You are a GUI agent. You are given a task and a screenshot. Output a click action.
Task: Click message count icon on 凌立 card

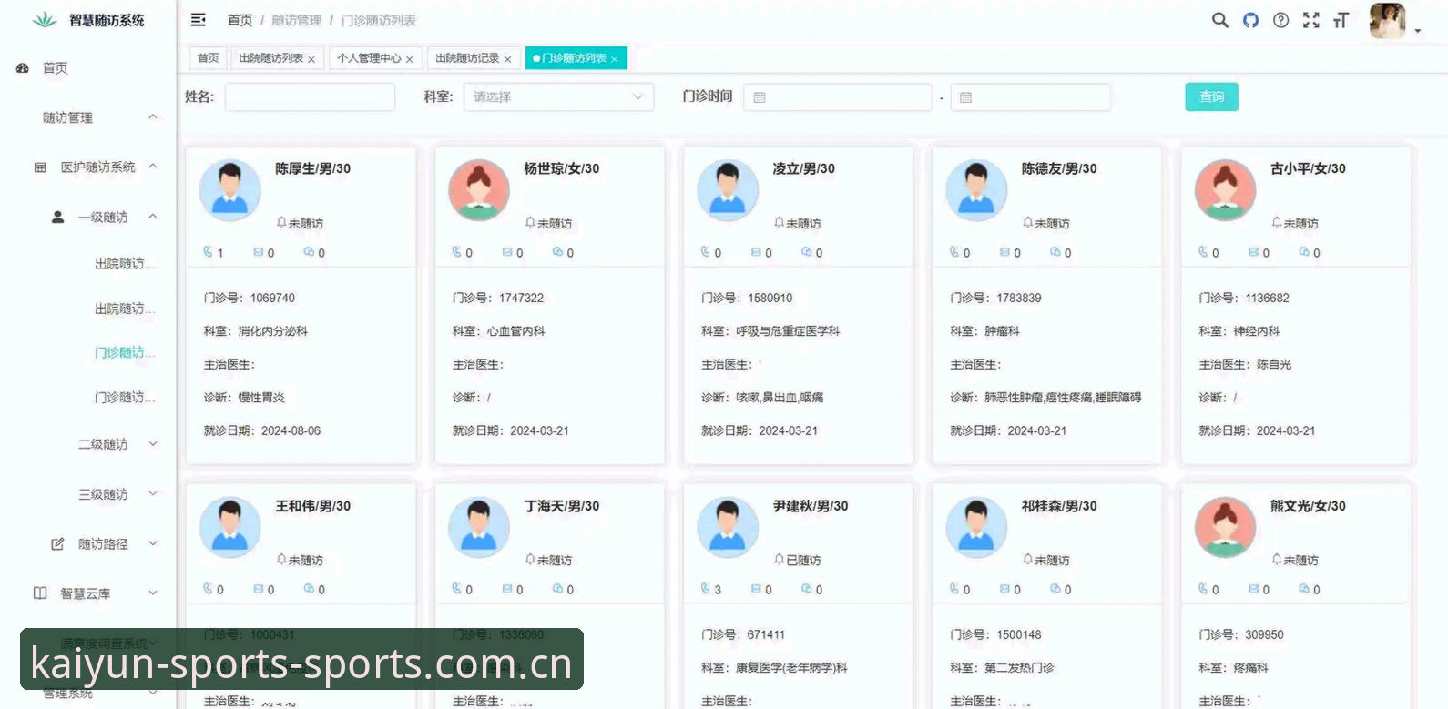[x=756, y=252]
